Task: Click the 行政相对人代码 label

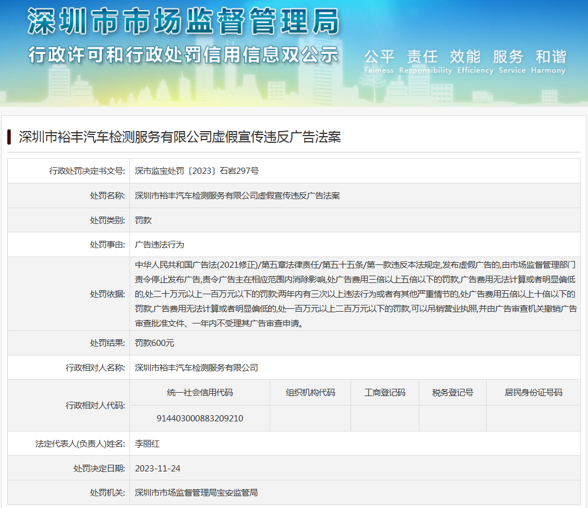Action: tap(95, 405)
